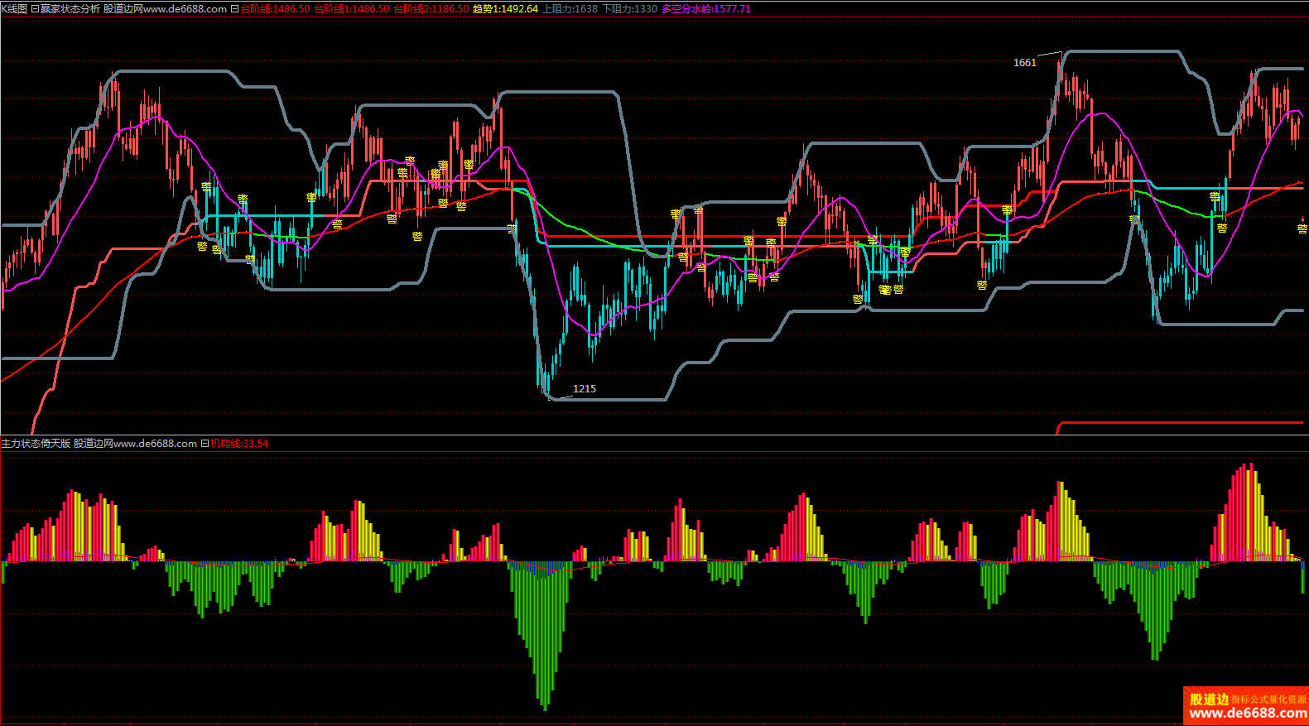The height and width of the screenshot is (726, 1309).
Task: Select the 上阻力:1638 readout
Action: (x=570, y=9)
